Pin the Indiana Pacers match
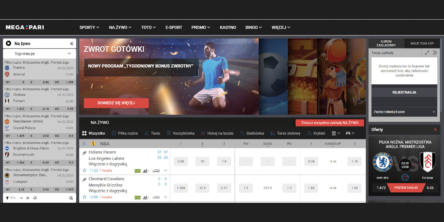This screenshot has height=222, width=444. coord(84,153)
